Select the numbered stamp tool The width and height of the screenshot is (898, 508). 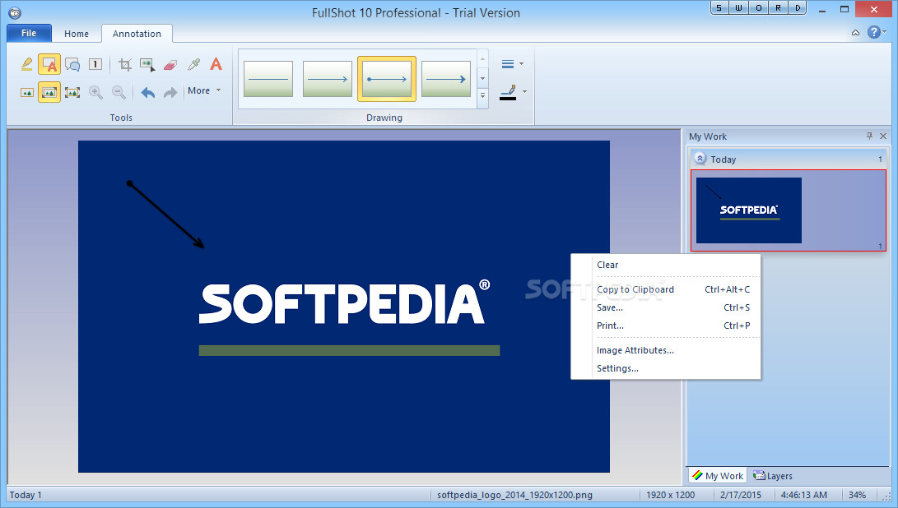95,64
